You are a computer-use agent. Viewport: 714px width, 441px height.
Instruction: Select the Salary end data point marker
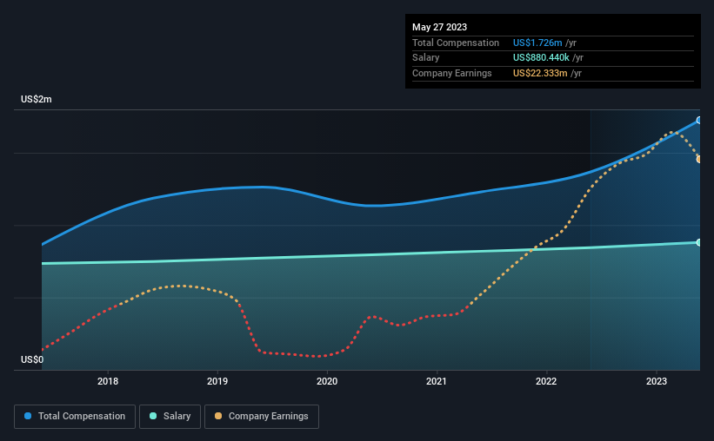[x=699, y=242]
